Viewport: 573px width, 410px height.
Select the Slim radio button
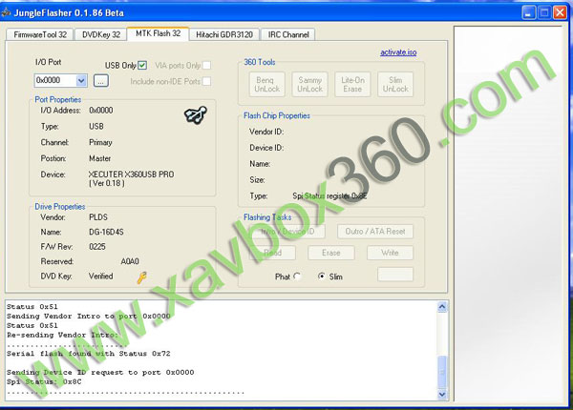point(321,277)
